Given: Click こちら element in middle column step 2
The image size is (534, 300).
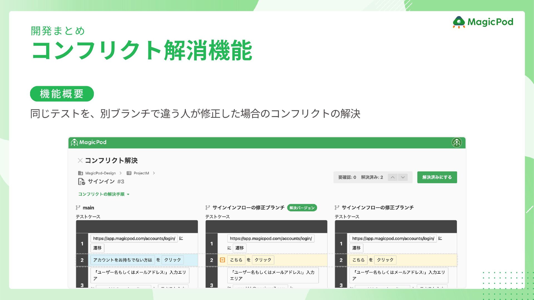Looking at the screenshot, I should [x=236, y=260].
